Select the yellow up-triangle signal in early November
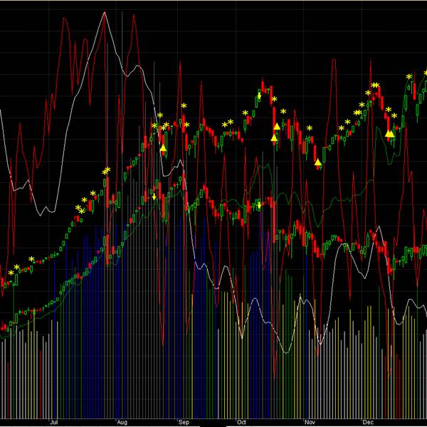427x427 pixels. tap(318, 162)
